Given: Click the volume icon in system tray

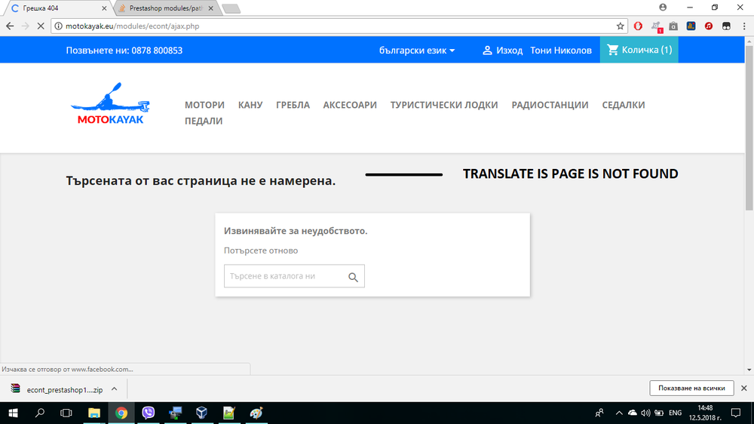Looking at the screenshot, I should point(645,413).
